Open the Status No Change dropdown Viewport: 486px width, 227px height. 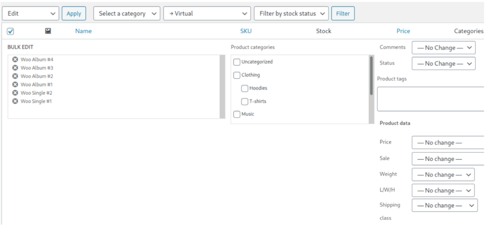click(x=444, y=64)
